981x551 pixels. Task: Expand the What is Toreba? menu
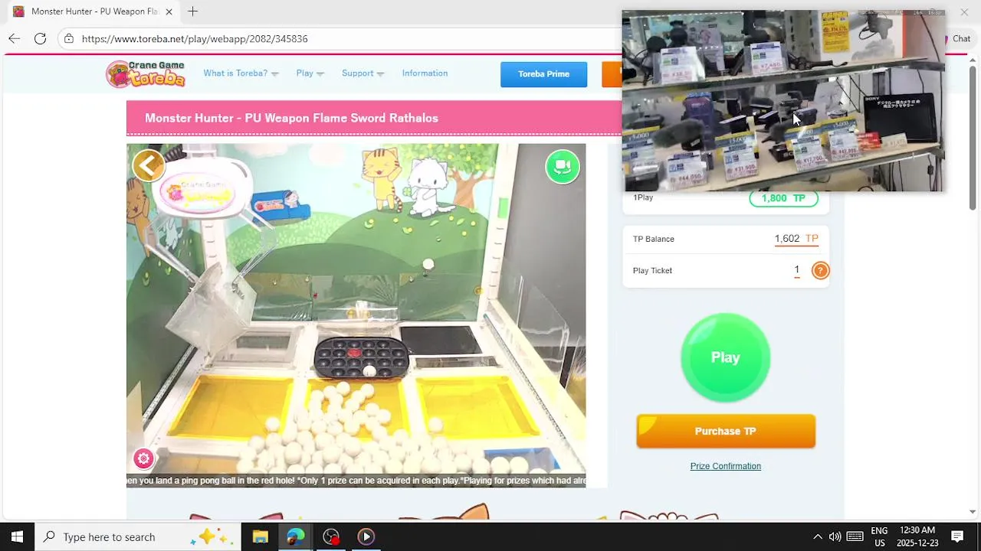241,73
